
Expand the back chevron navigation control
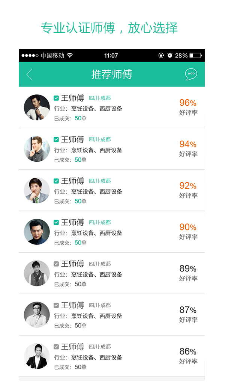29,74
